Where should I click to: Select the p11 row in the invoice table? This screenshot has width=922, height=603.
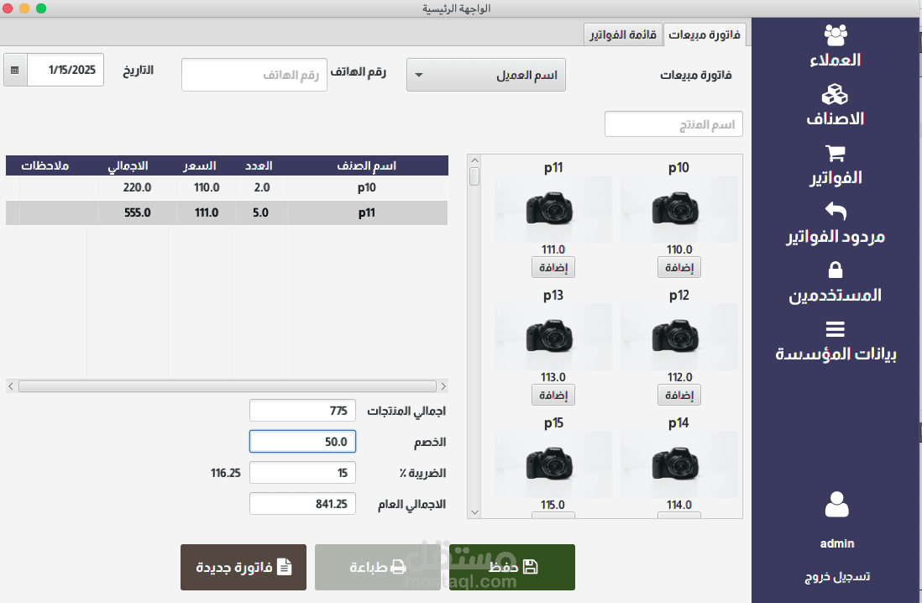pos(252,212)
